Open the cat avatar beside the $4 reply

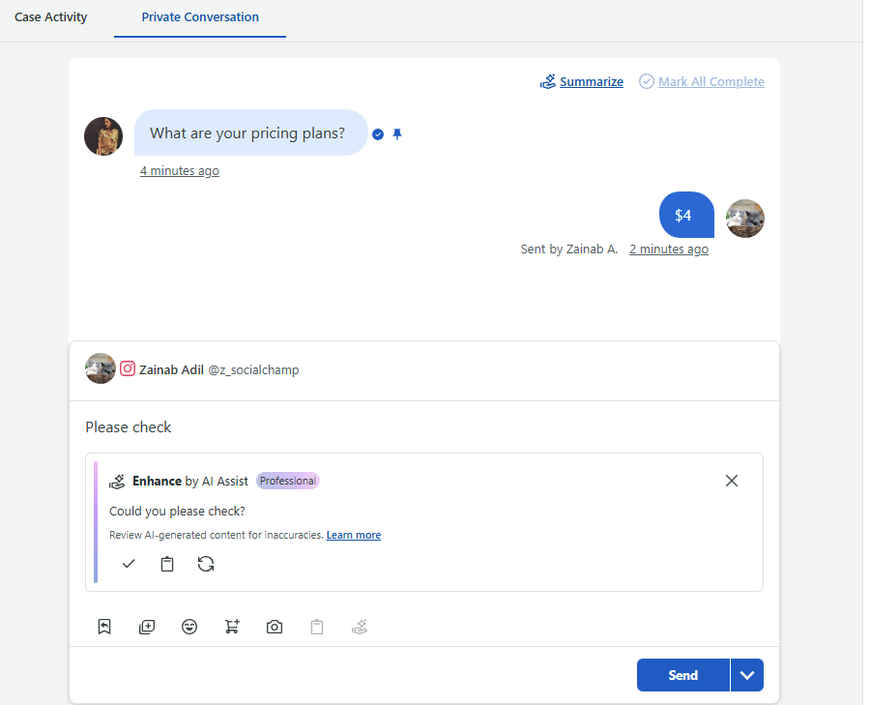click(x=745, y=219)
